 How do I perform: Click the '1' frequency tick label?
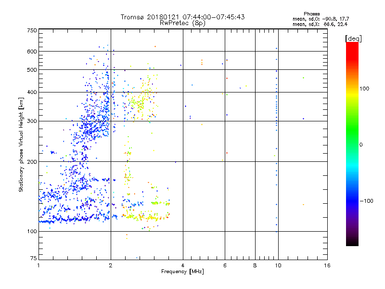(x=38, y=265)
